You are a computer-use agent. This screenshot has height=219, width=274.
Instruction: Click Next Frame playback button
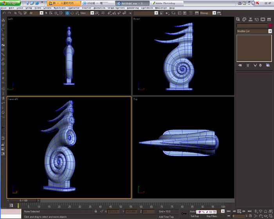coord(244,211)
